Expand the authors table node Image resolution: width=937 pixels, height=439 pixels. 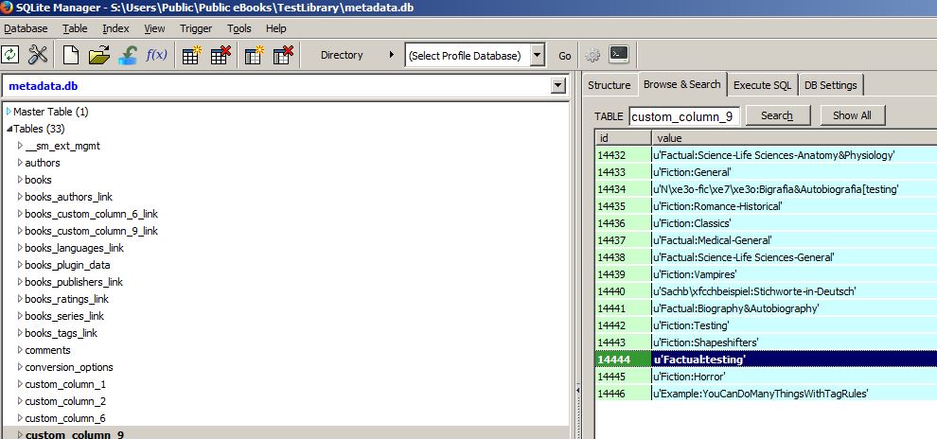pyautogui.click(x=20, y=163)
